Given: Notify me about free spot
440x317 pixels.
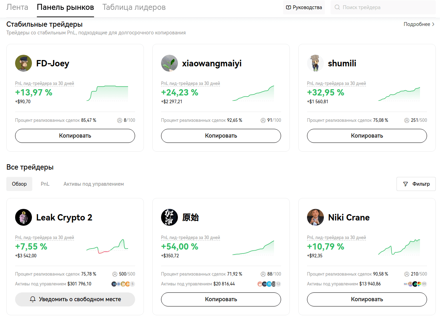Looking at the screenshot, I should pos(75,299).
